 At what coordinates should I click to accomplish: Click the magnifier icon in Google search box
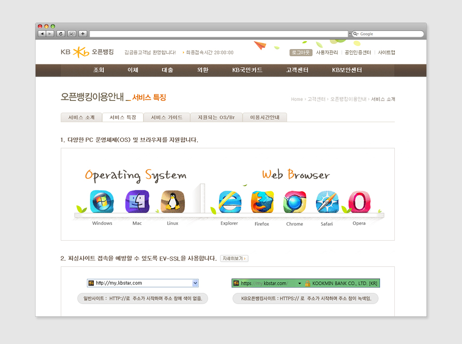pos(355,34)
